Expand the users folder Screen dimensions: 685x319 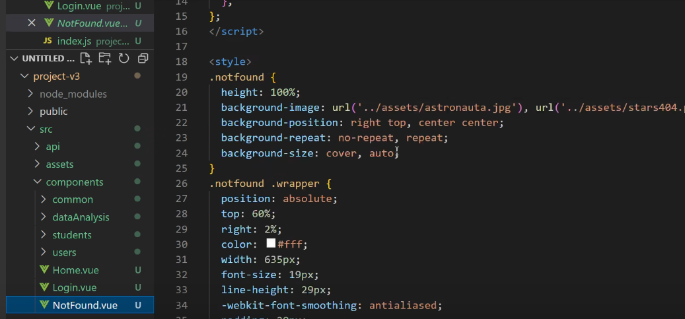click(x=43, y=252)
